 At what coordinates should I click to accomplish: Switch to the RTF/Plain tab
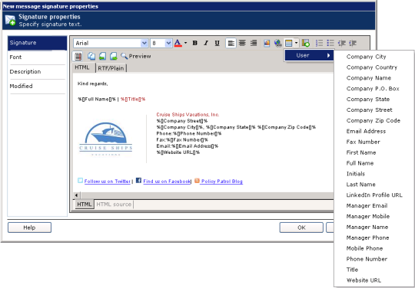pos(111,68)
